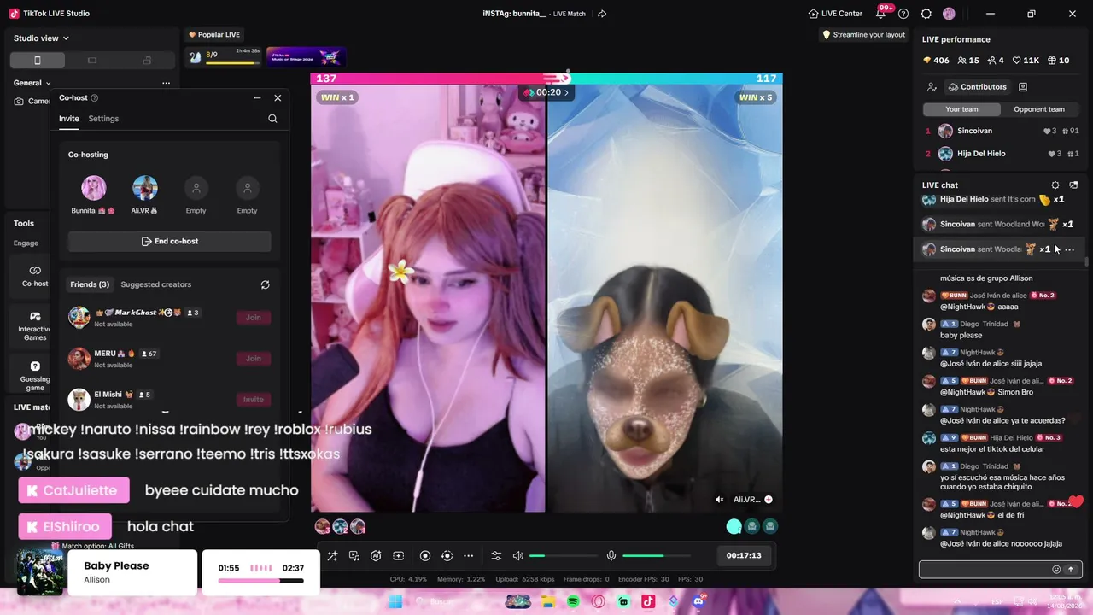Select the portrait phone layout
Image resolution: width=1093 pixels, height=615 pixels.
tap(37, 61)
